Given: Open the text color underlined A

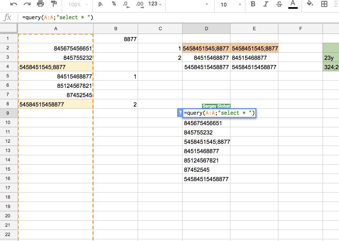Looking at the screenshot, I should 293,4.
